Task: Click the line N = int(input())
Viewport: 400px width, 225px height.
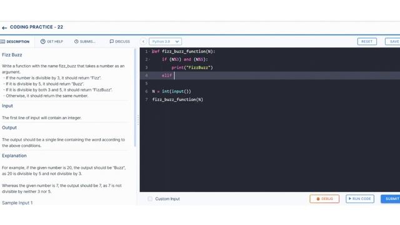Action: tap(171, 91)
